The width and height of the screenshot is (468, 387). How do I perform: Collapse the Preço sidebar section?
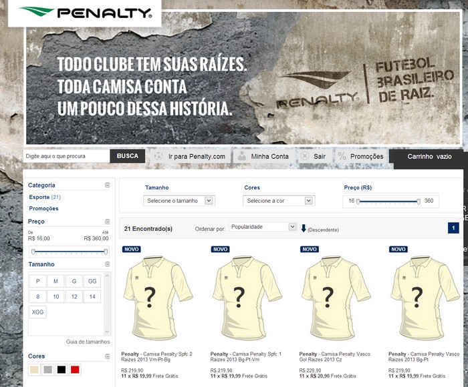point(108,222)
